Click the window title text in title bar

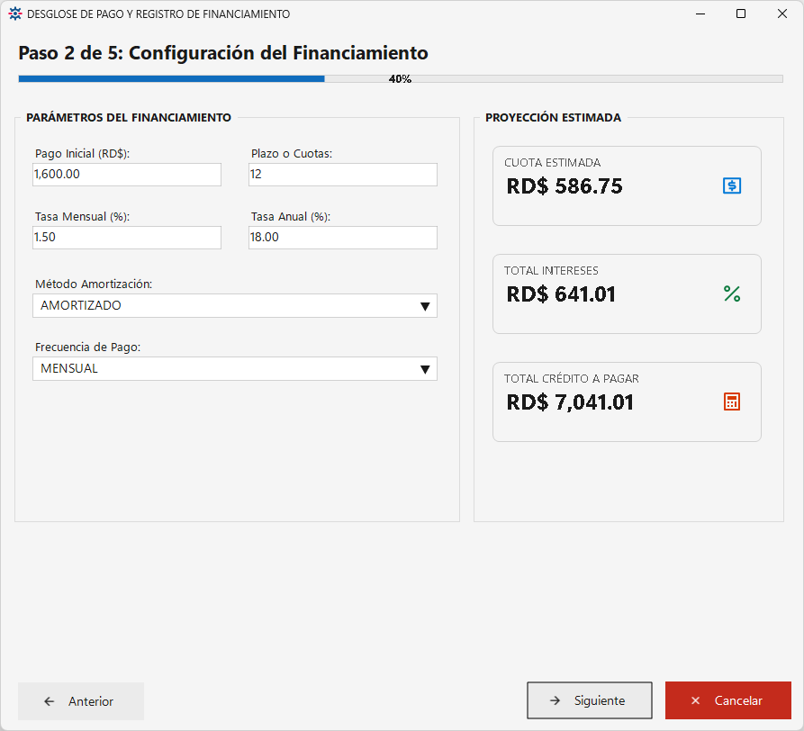coord(158,14)
